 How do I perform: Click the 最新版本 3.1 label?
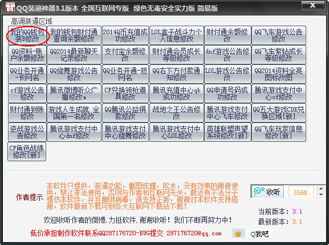tap(280, 222)
